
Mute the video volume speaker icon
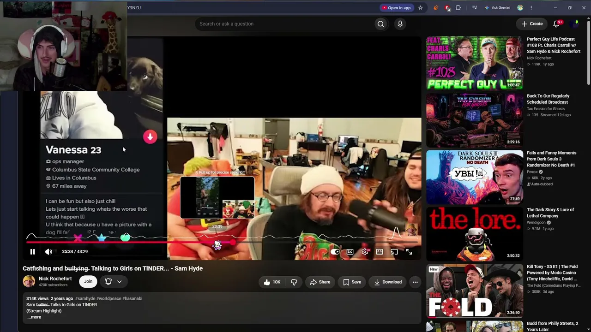point(48,252)
